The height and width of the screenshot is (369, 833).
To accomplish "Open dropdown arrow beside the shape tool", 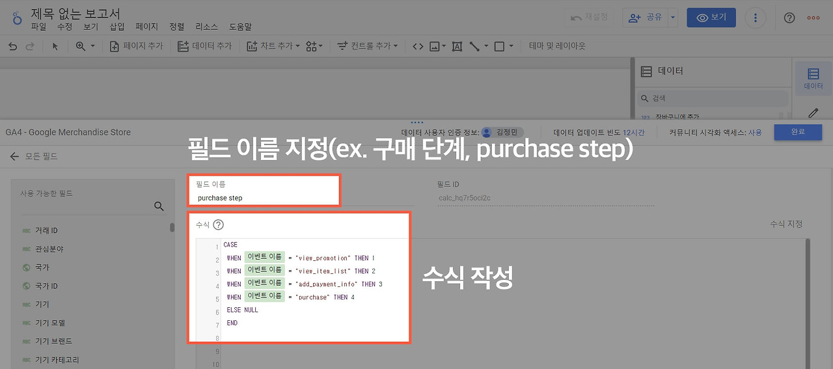I will coord(511,46).
